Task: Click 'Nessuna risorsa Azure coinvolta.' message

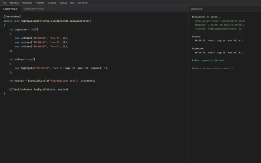Action: pyautogui.click(x=213, y=68)
